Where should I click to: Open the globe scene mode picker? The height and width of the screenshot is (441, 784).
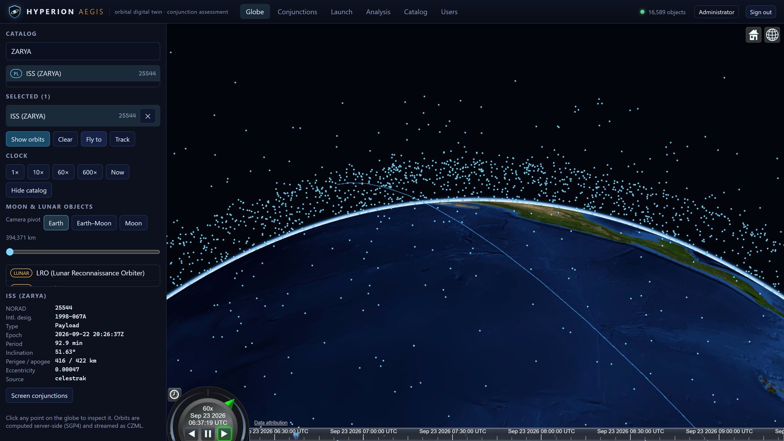click(x=772, y=35)
